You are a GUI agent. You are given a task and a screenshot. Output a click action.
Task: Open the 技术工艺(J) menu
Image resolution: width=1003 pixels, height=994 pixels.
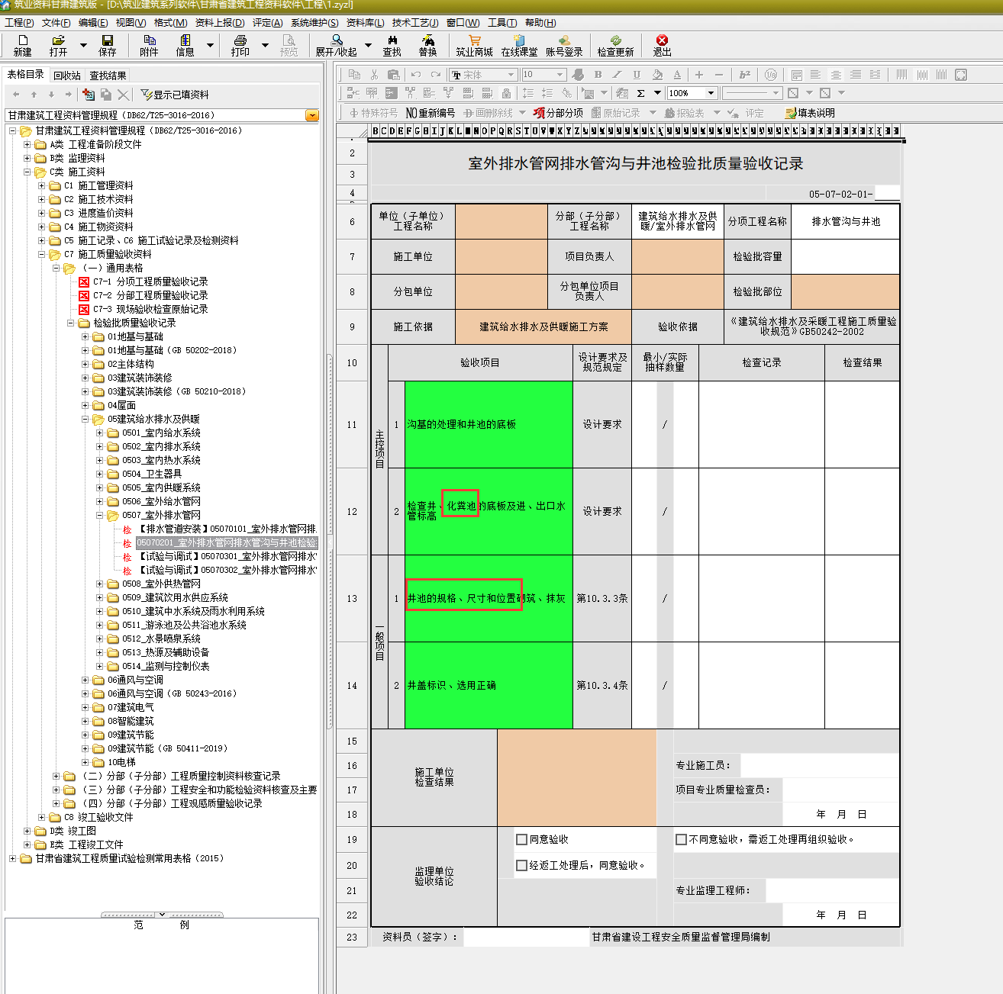pos(415,23)
